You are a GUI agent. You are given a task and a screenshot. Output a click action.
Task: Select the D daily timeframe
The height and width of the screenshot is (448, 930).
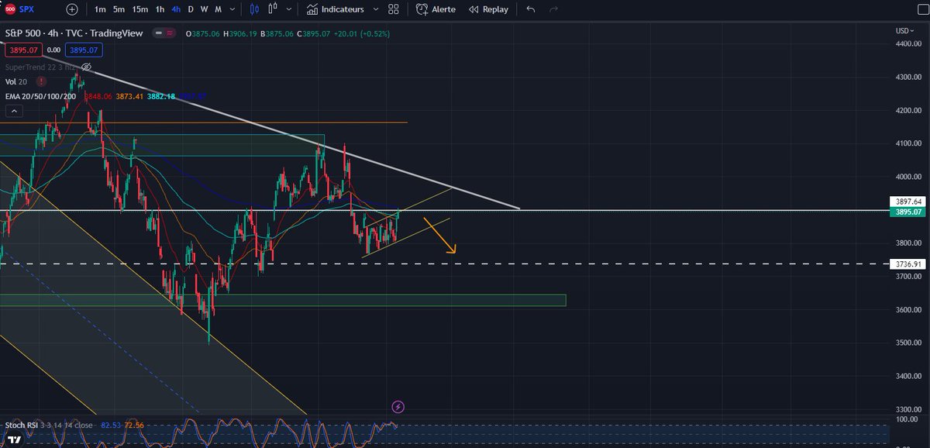click(190, 9)
